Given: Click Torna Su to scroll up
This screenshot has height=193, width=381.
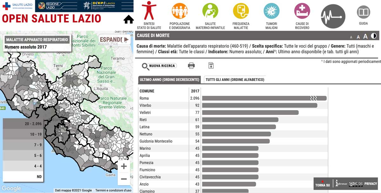Looking at the screenshot, I should (322, 184).
